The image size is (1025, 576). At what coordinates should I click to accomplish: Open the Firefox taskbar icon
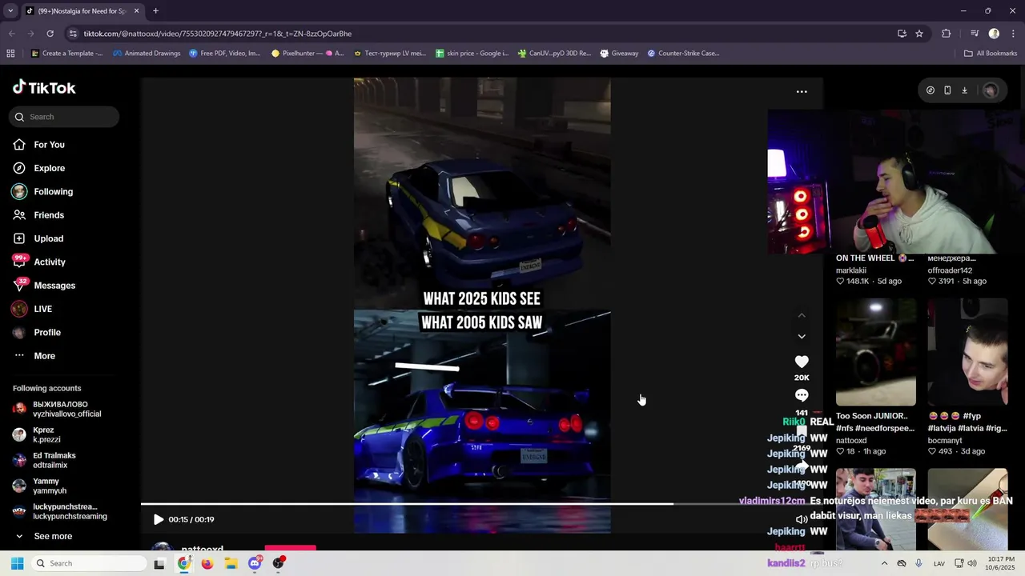click(207, 563)
